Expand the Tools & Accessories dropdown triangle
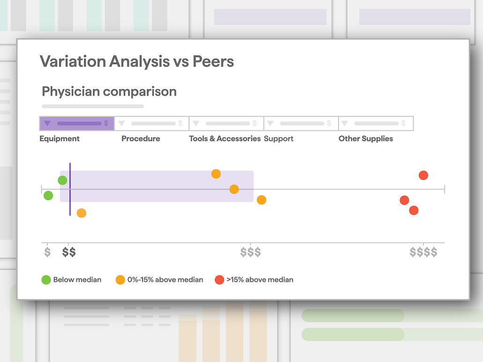 [196, 123]
